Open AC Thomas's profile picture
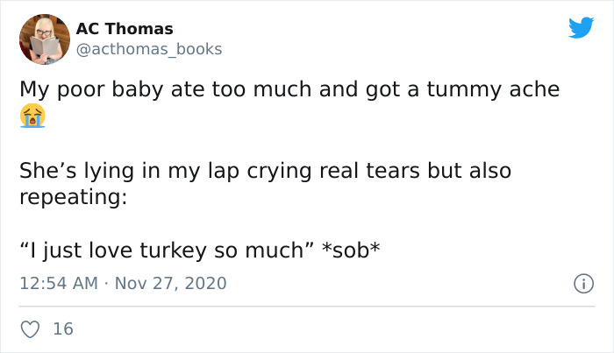Viewport: 614px width, 353px height. point(44,39)
